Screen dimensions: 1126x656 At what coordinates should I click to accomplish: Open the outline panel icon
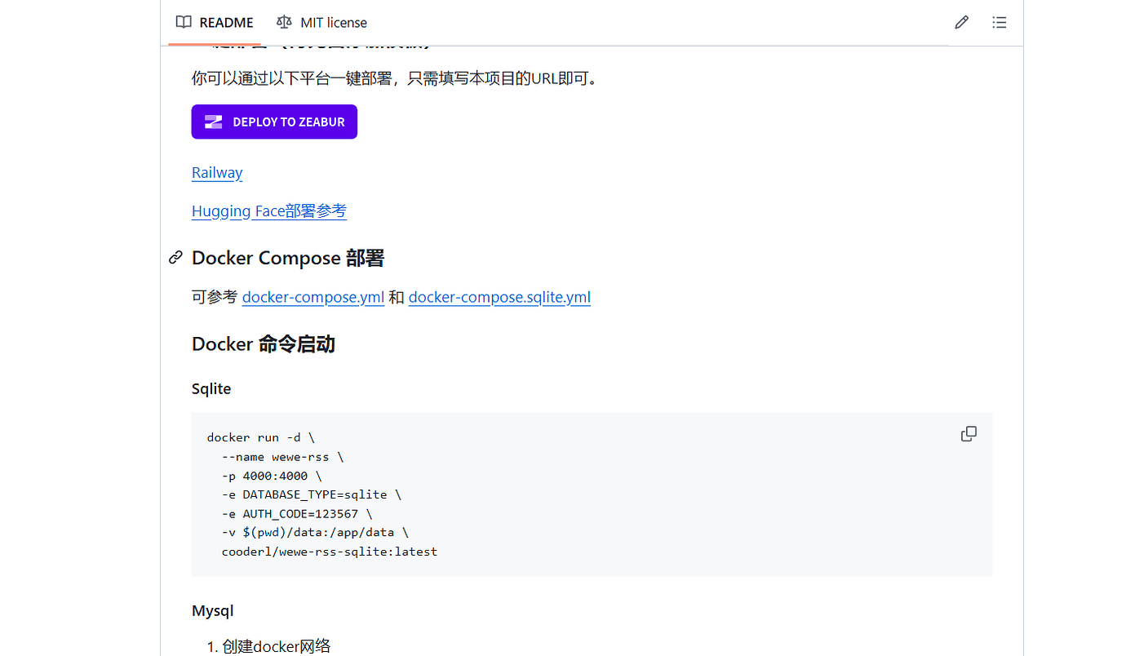click(999, 22)
